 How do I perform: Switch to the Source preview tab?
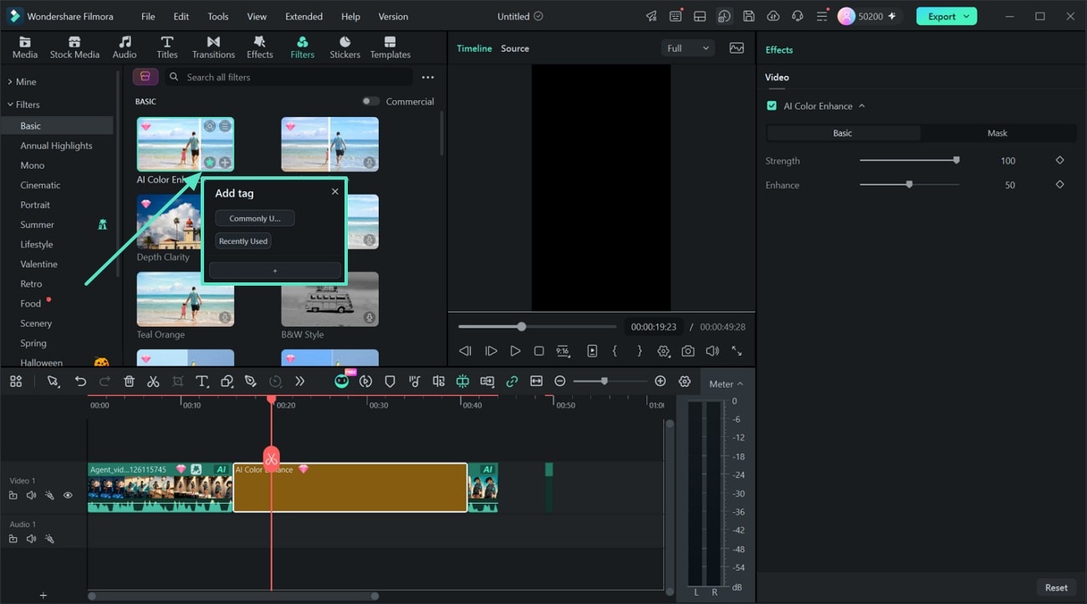pyautogui.click(x=515, y=48)
